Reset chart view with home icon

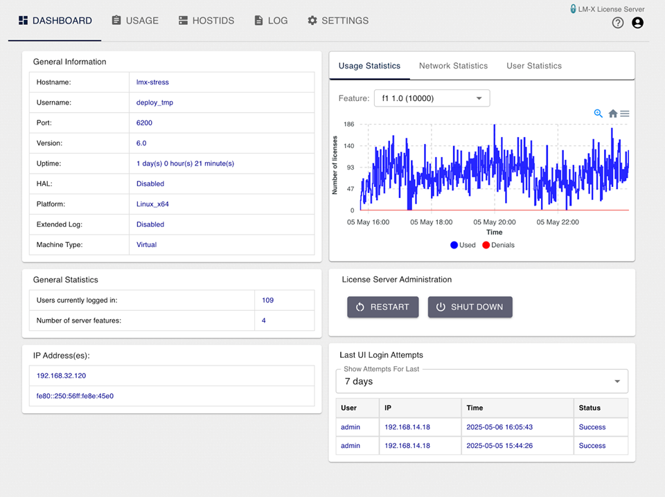pyautogui.click(x=613, y=114)
